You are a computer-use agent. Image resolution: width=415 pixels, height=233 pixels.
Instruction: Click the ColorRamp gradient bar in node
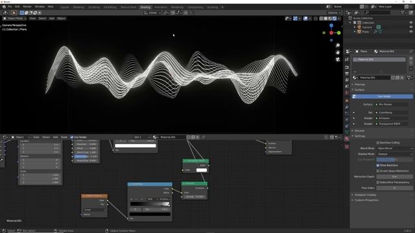150,204
